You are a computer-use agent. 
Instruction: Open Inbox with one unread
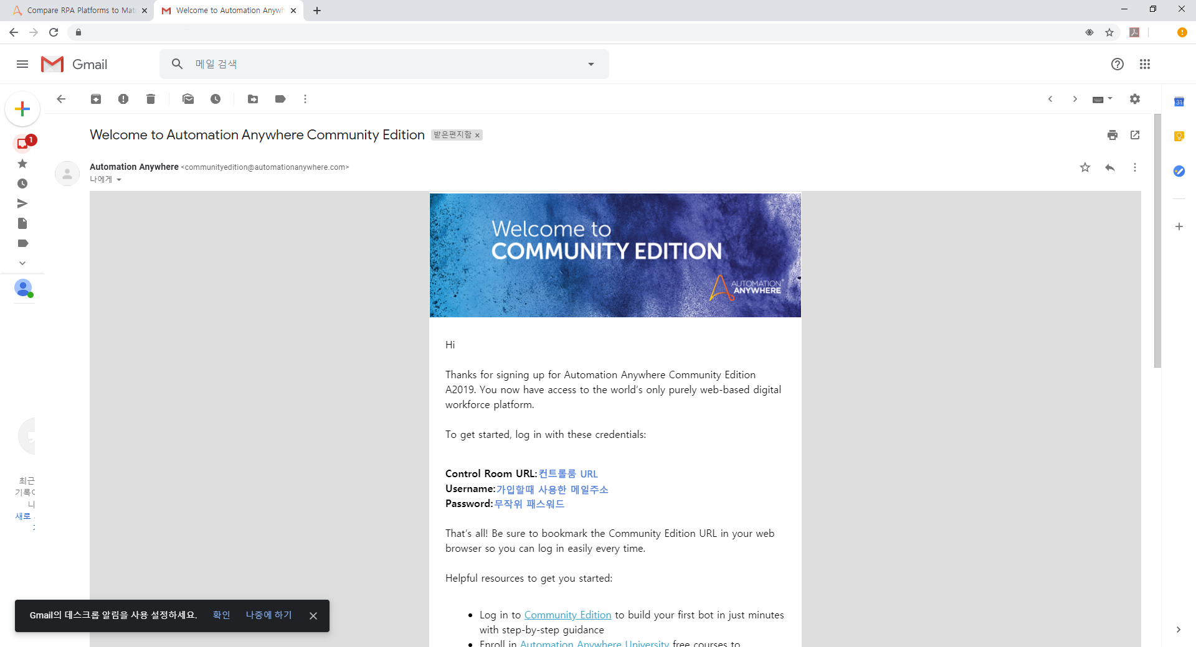(24, 144)
